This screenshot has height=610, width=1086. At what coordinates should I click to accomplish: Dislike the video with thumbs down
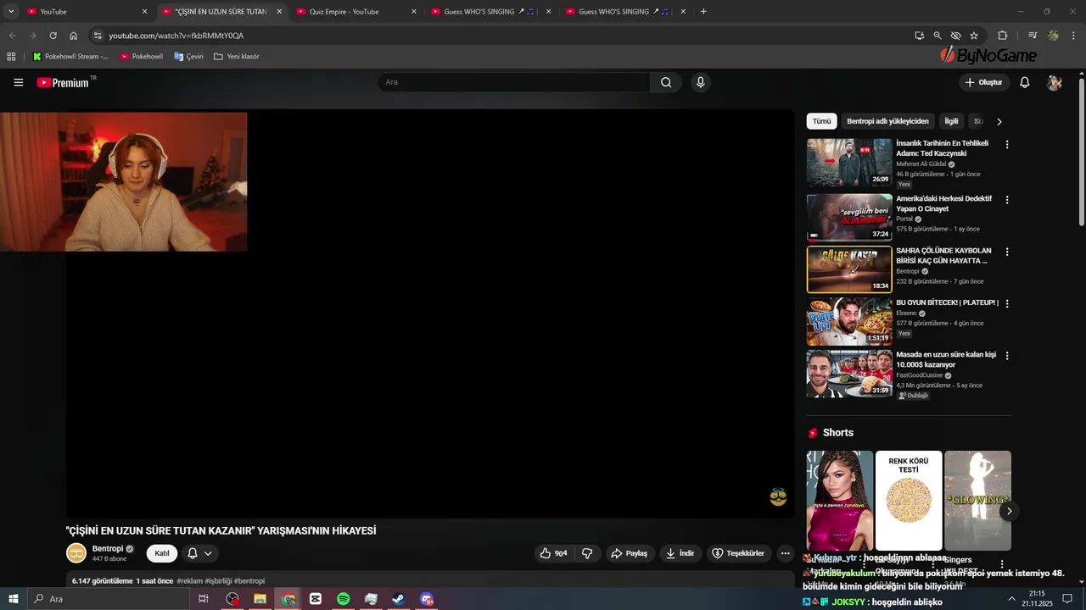tap(587, 553)
